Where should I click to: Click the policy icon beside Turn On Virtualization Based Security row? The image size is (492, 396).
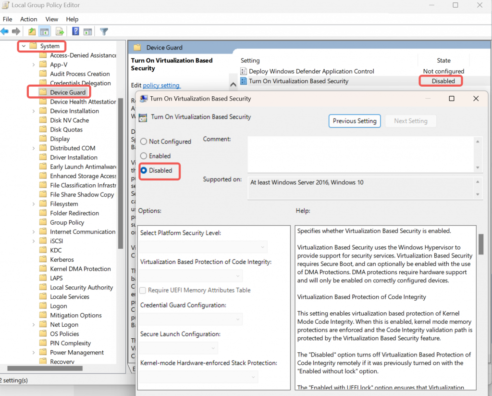244,81
